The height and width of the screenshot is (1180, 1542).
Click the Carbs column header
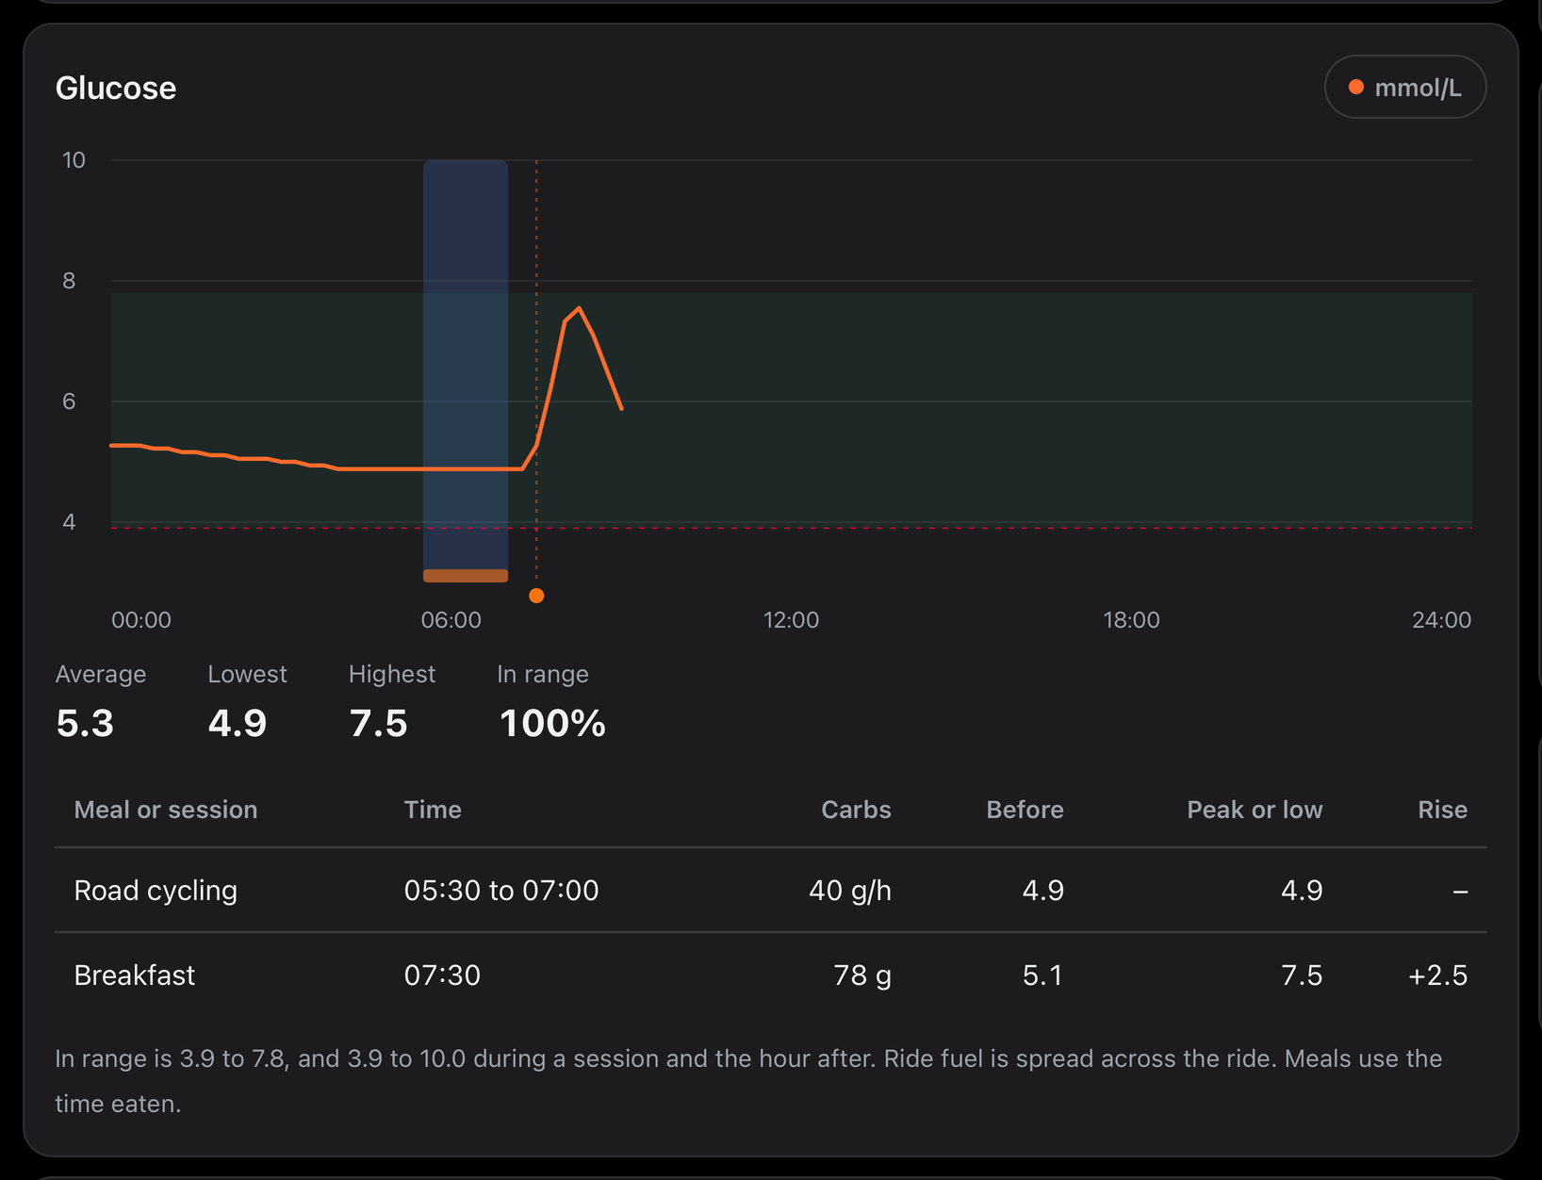click(856, 810)
